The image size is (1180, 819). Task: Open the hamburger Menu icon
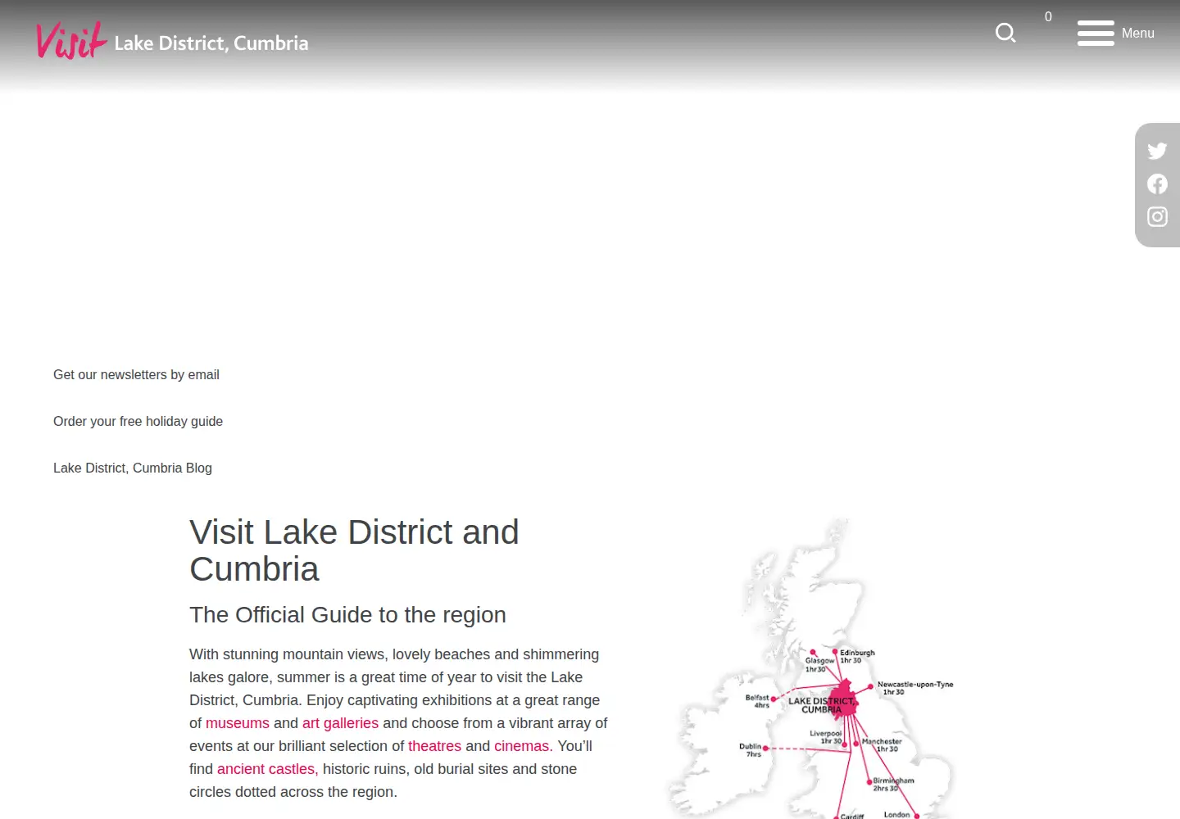pos(1096,33)
